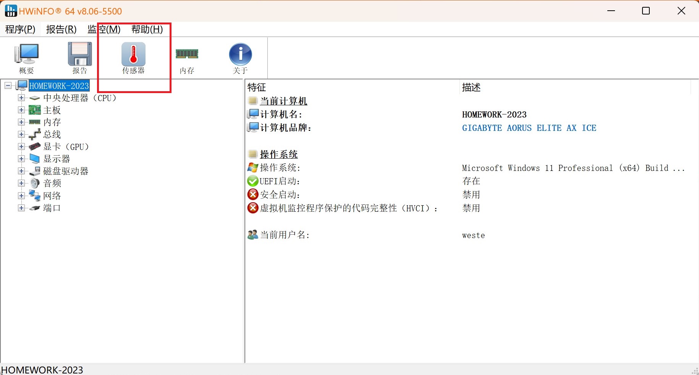Expand the 网络 tree node

pos(21,196)
